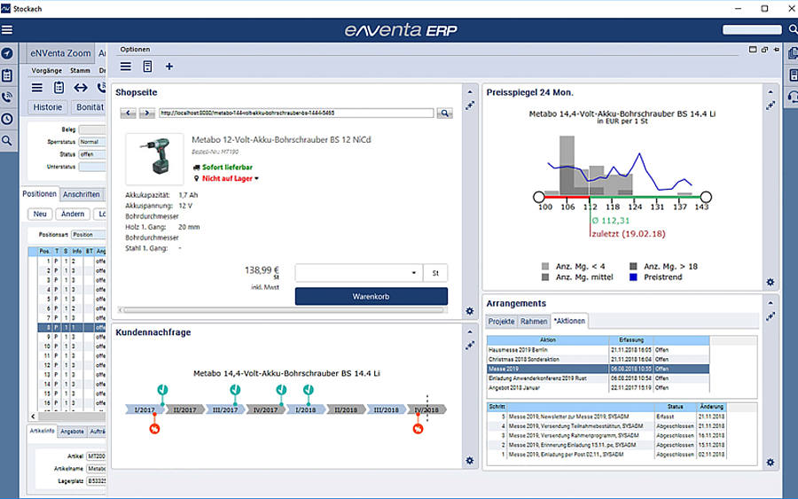Click the Historie button
Screen dimensions: 798x499
[x=47, y=107]
